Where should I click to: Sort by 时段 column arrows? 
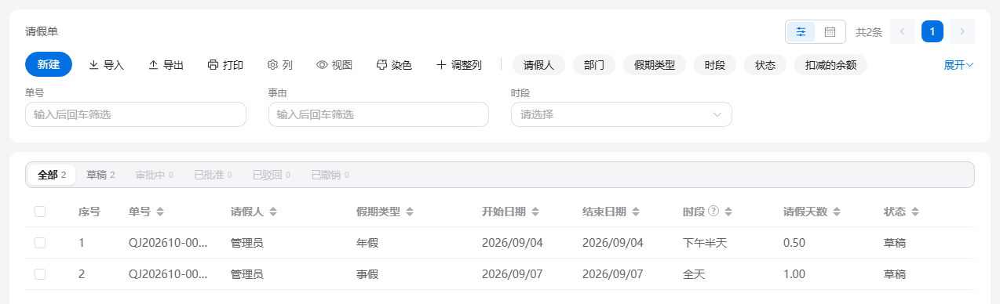(x=728, y=212)
